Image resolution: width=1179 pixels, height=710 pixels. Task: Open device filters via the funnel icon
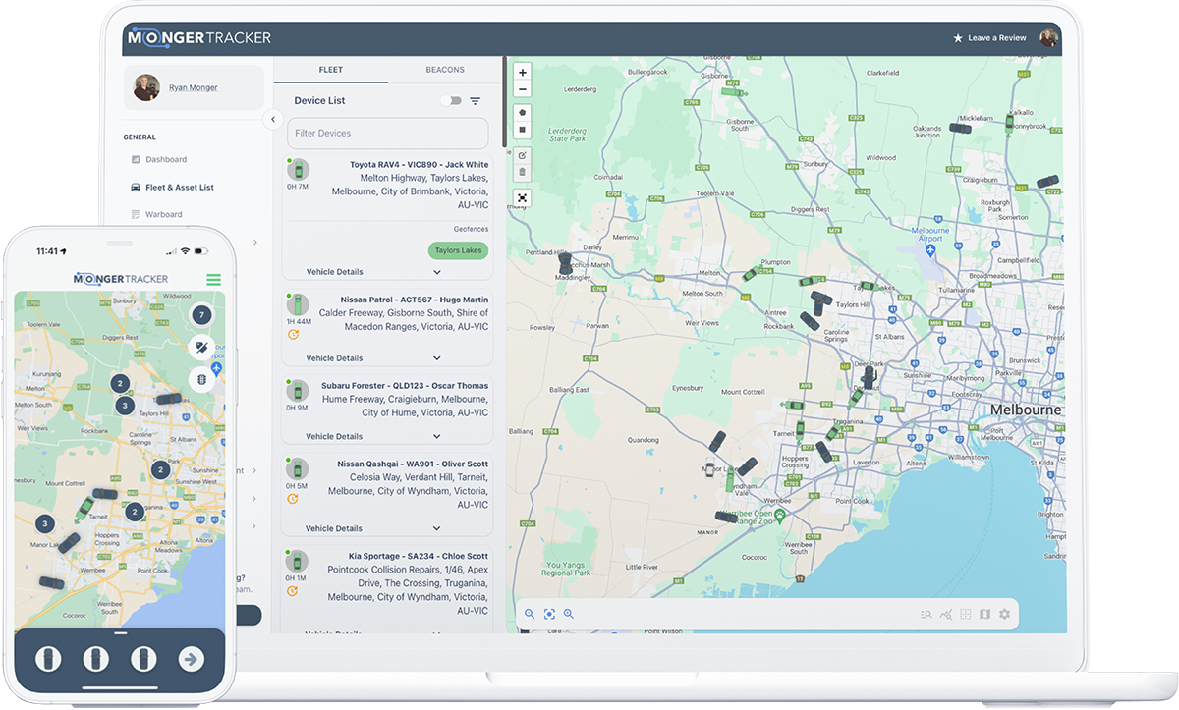[475, 100]
